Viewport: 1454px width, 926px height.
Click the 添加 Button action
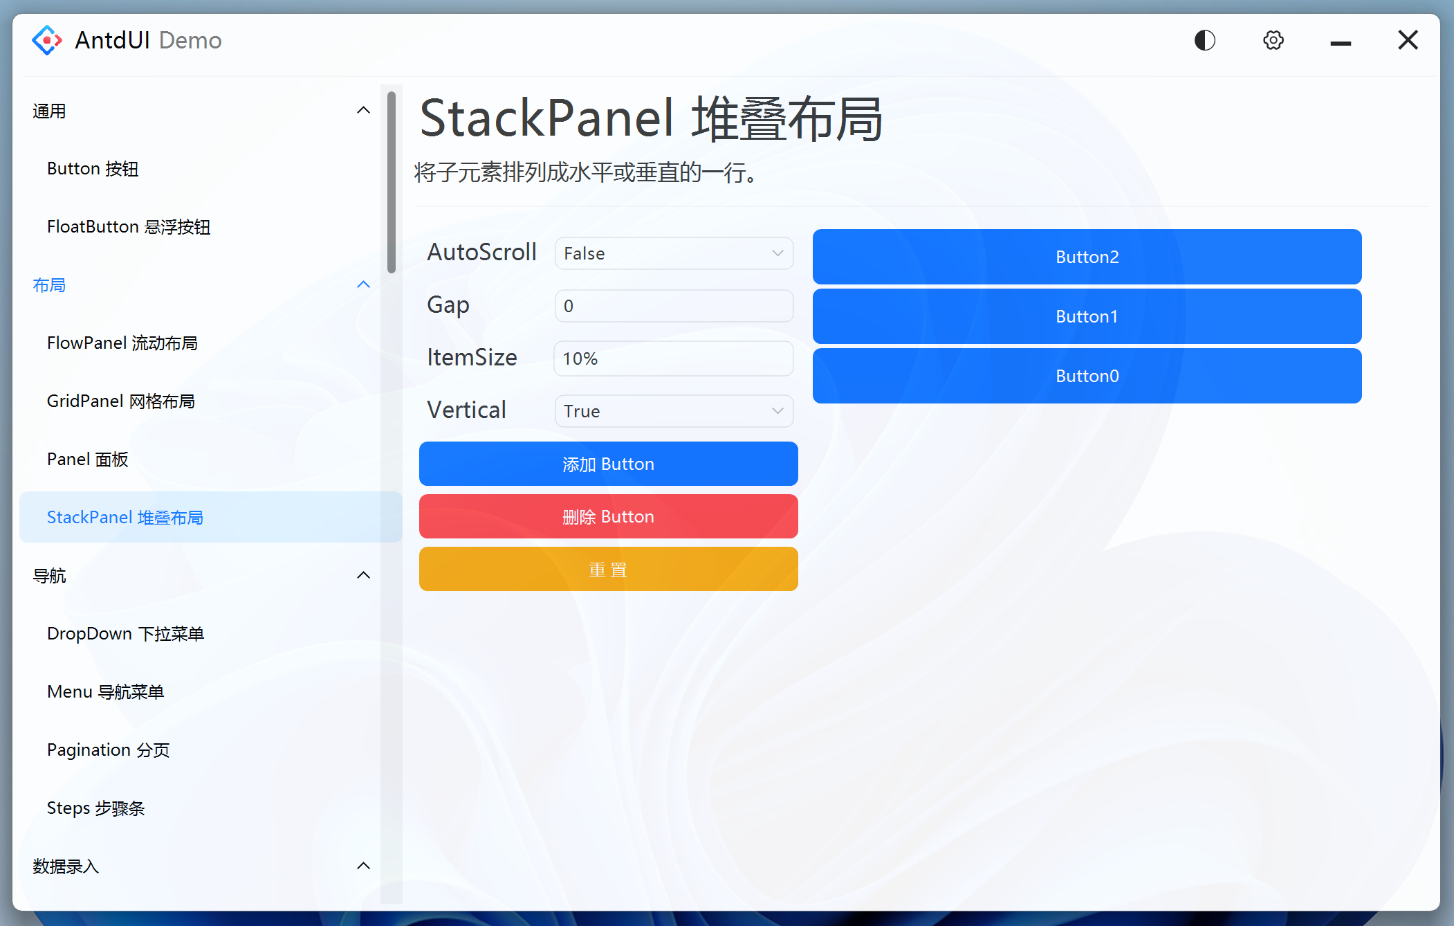point(608,464)
